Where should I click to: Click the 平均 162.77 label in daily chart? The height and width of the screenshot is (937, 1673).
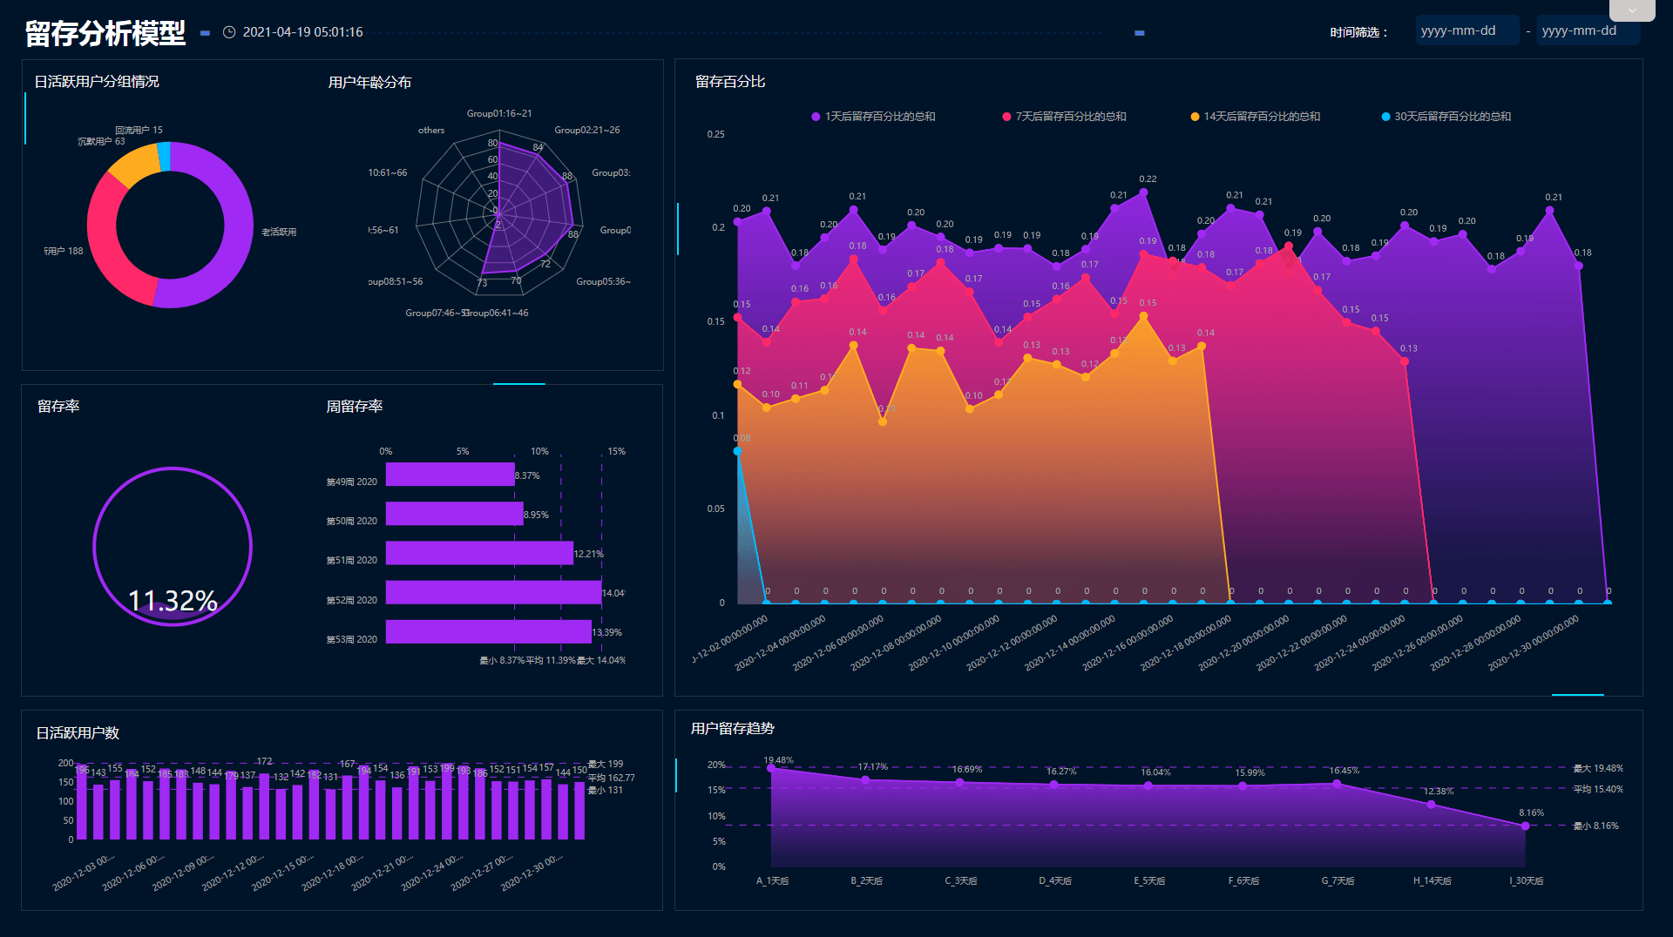(x=611, y=779)
